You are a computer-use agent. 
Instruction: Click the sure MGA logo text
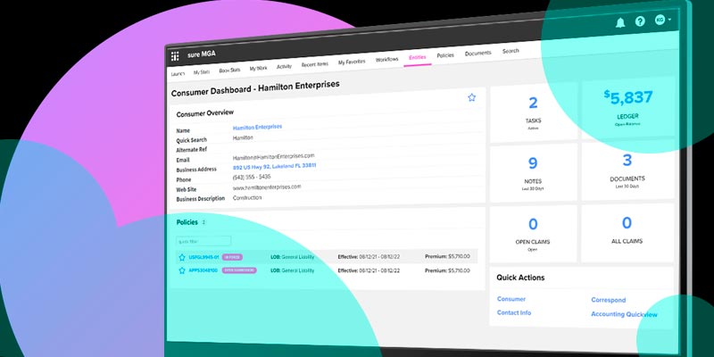pyautogui.click(x=202, y=54)
